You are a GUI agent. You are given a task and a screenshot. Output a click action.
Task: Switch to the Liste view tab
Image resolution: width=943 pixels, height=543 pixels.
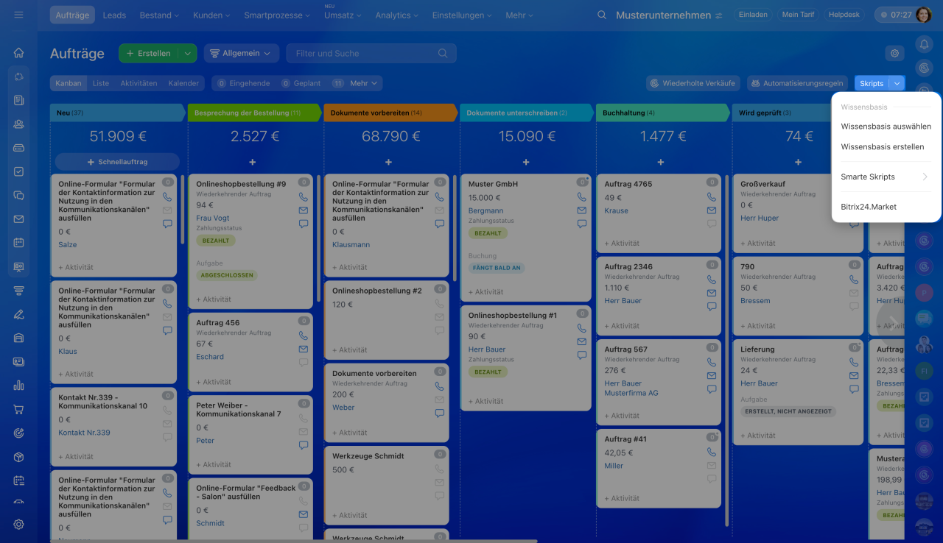pyautogui.click(x=101, y=83)
